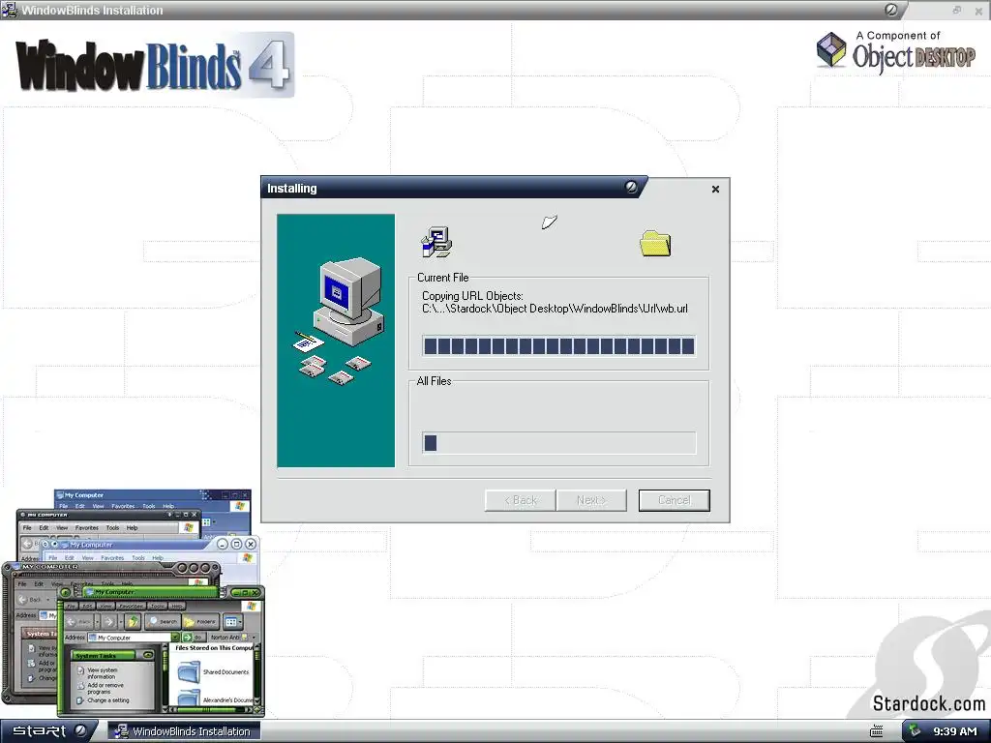Click the < Back button
991x743 pixels.
tap(520, 500)
